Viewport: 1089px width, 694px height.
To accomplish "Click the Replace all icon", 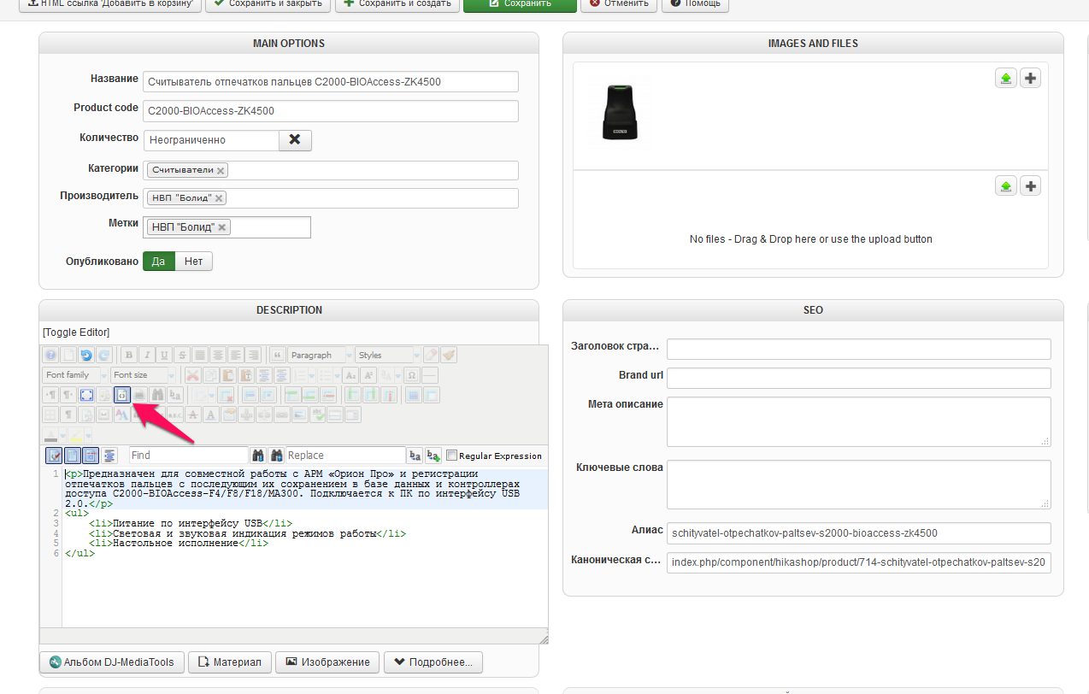I will pyautogui.click(x=433, y=456).
